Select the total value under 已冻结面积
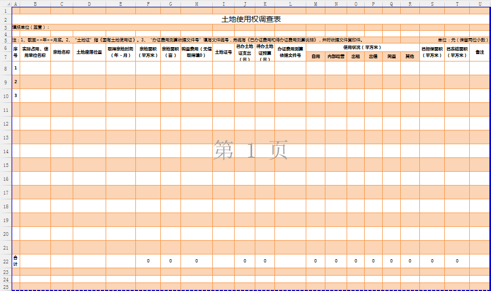Screen dimensions: 491x291 pyautogui.click(x=457, y=261)
